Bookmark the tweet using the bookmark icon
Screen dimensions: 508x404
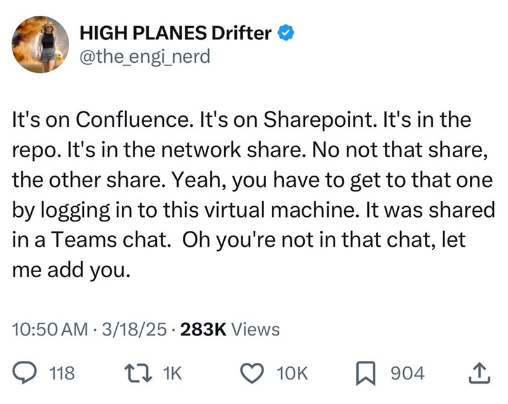pos(366,374)
